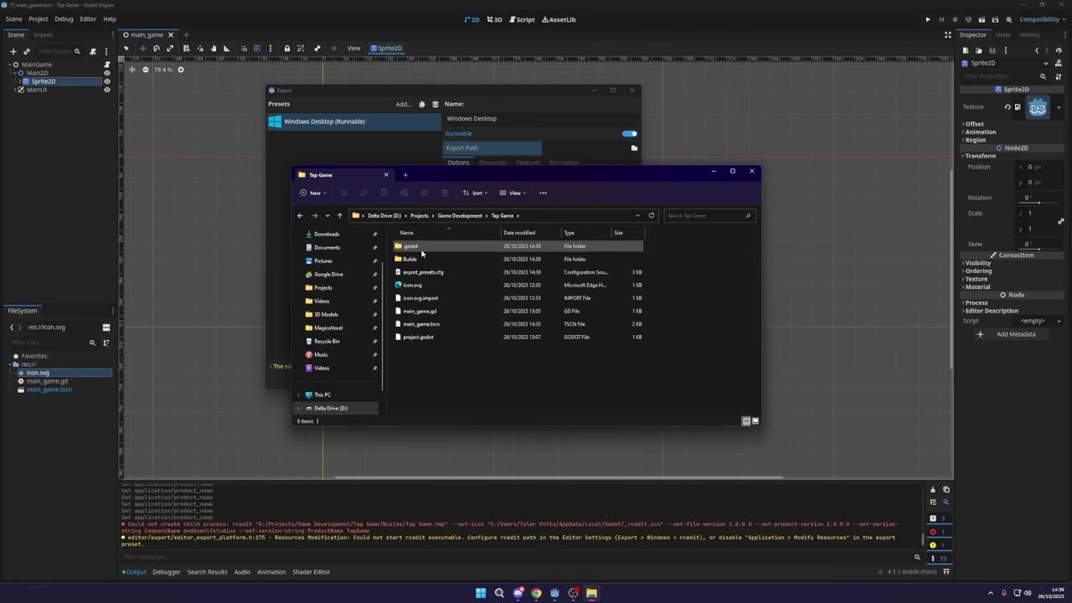Toggle warning messages filter in Output panel

[938, 545]
